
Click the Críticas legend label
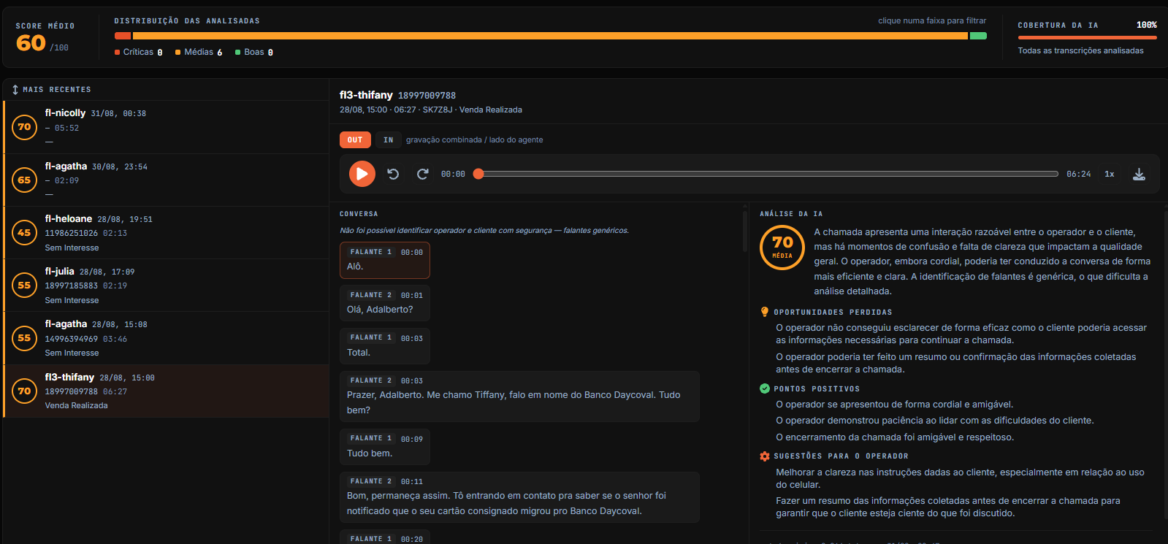(139, 52)
